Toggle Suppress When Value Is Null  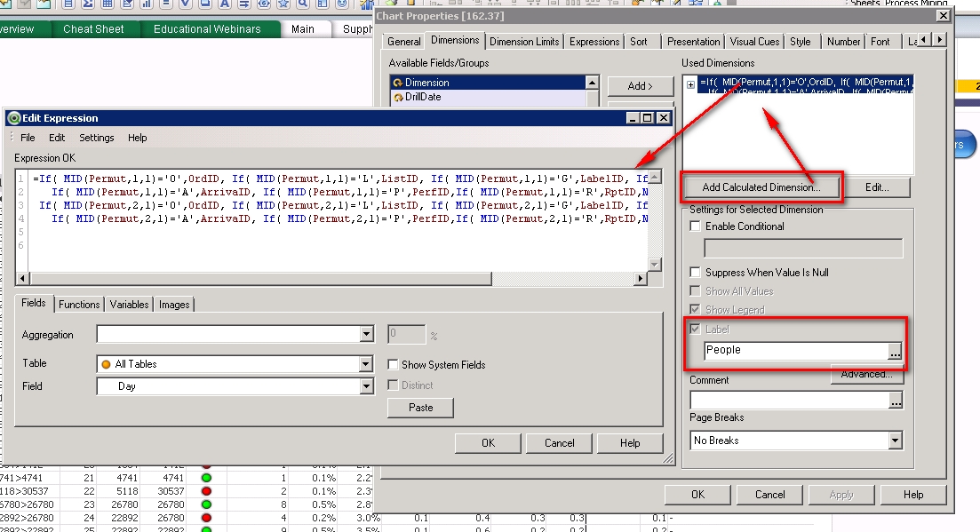coord(696,273)
